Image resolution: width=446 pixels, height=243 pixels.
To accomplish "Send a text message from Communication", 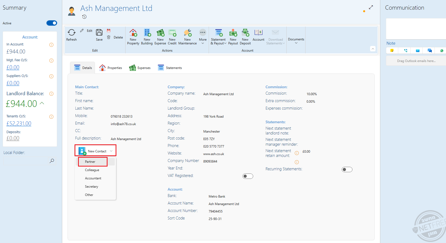I will click(430, 50).
